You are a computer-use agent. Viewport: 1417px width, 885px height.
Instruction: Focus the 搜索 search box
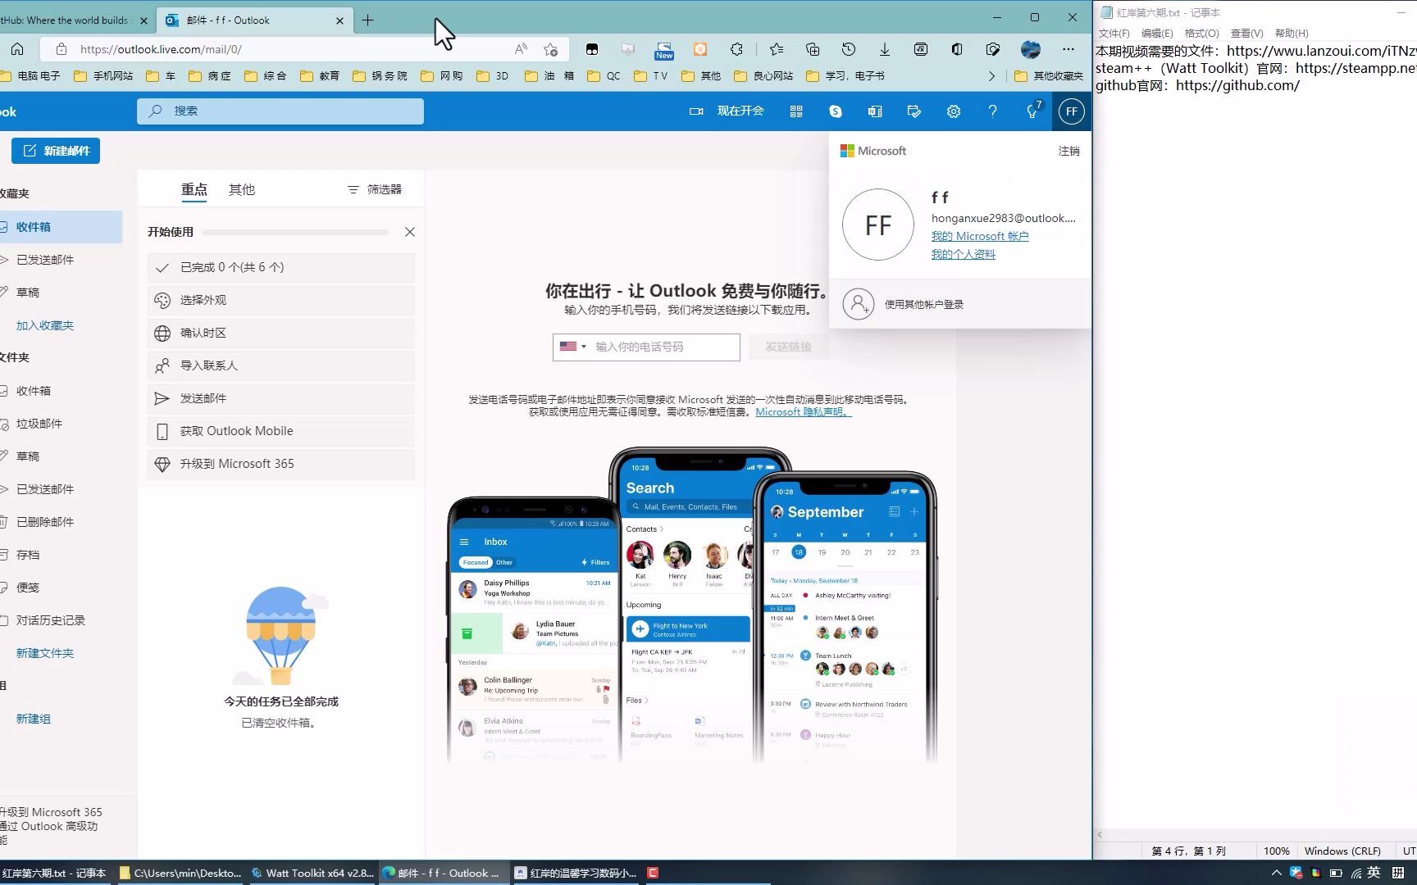click(x=280, y=111)
